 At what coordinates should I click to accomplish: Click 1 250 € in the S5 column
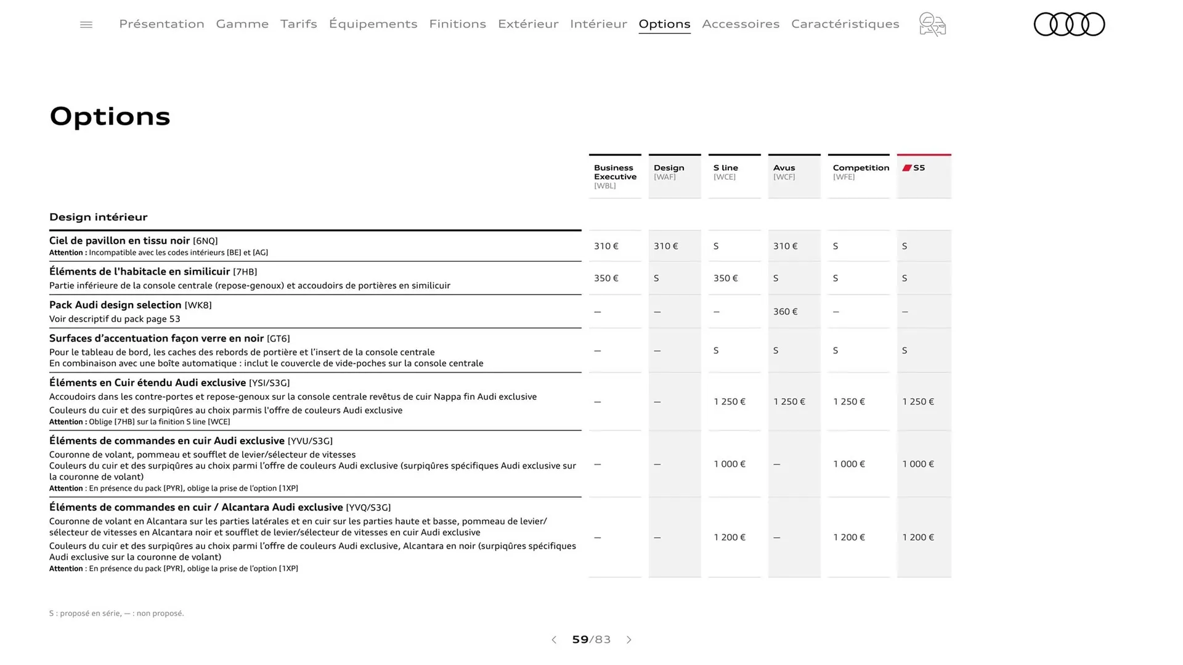point(918,401)
